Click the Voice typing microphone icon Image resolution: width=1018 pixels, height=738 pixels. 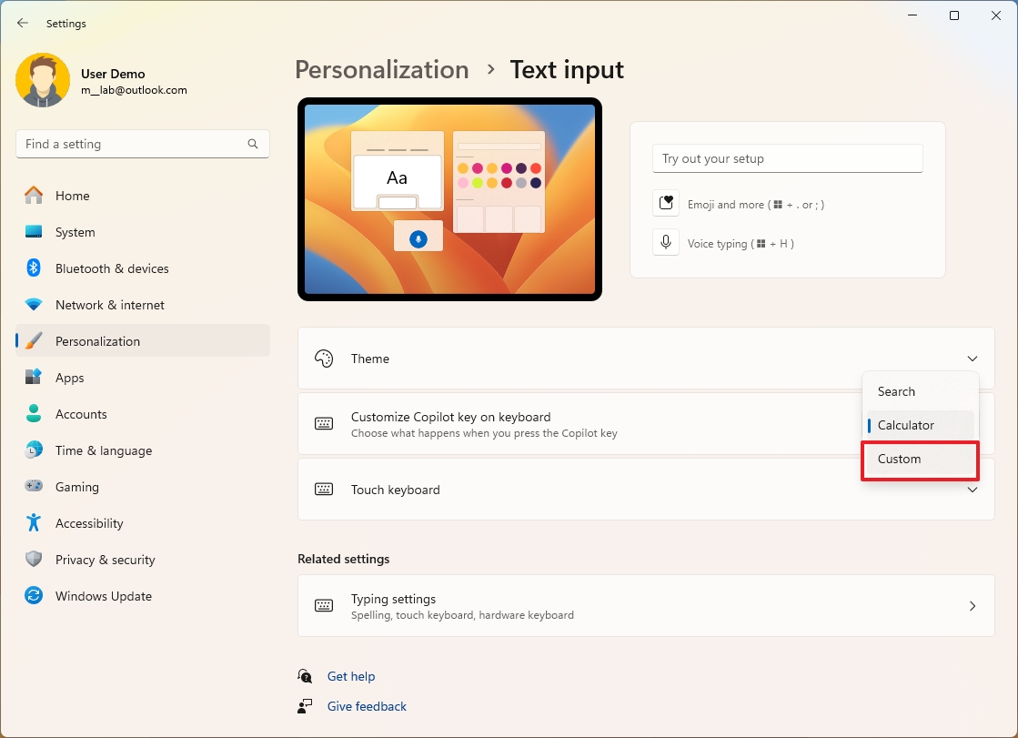[665, 242]
